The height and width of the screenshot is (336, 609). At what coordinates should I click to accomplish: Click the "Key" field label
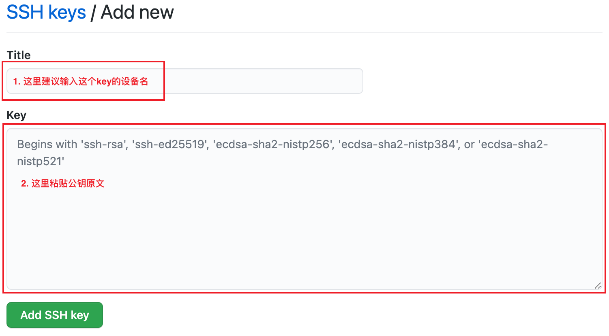coord(17,115)
